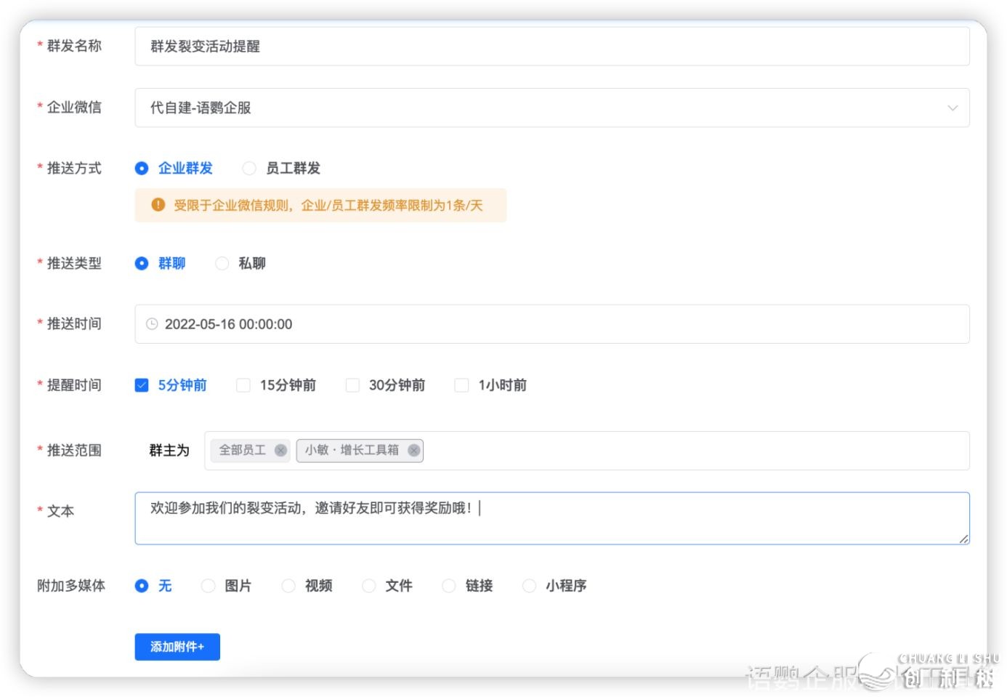The width and height of the screenshot is (1007, 697).
Task: Uncheck the 5分钟前 reminder
Action: pos(142,385)
